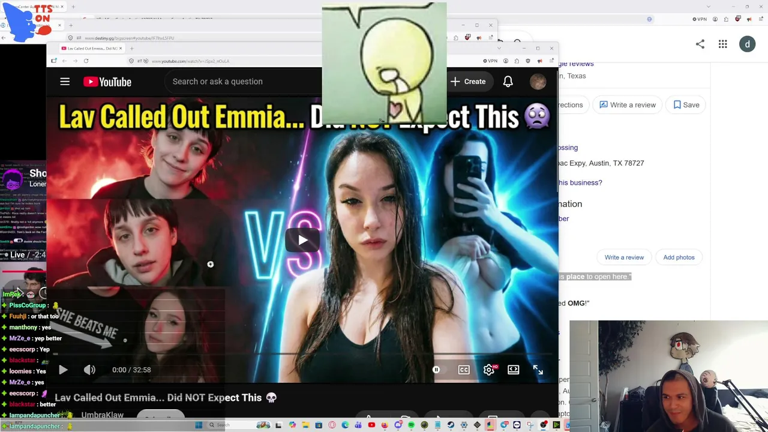
Task: Open the Google account avatar 'd'
Action: [x=748, y=44]
